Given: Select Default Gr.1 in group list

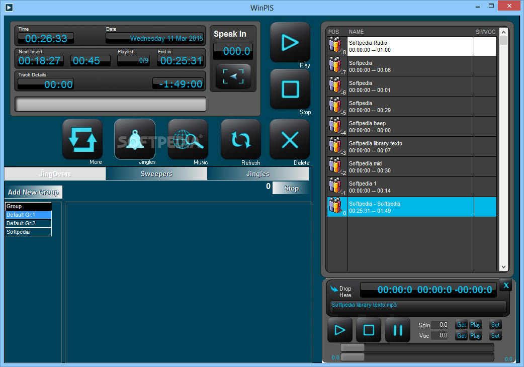Looking at the screenshot, I should point(28,215).
